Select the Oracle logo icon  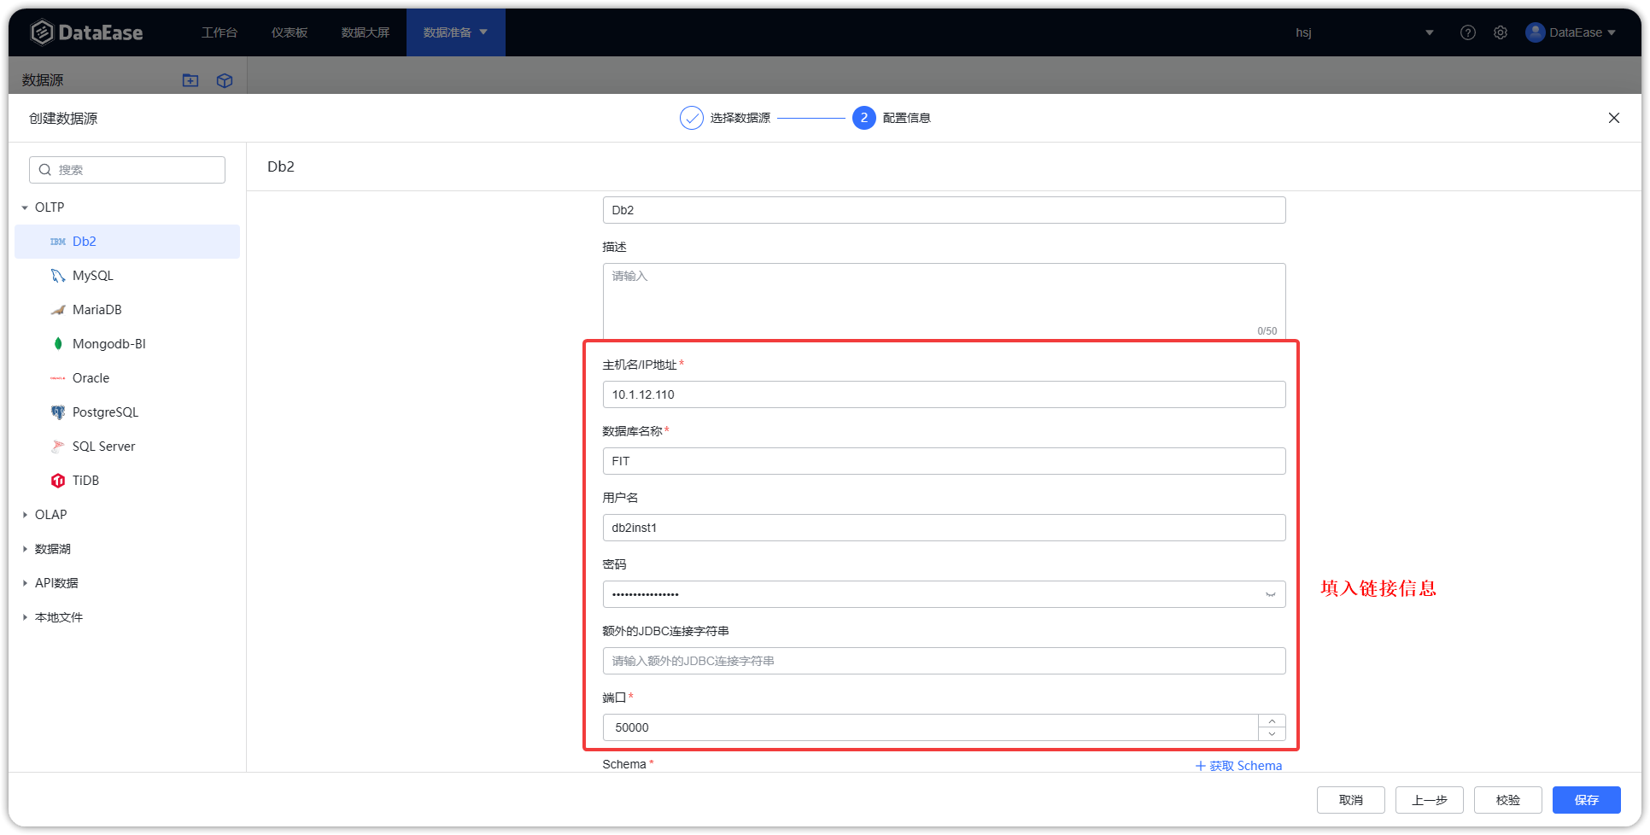point(57,378)
